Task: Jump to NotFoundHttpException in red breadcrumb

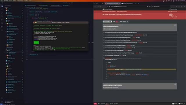Action: 122,12
